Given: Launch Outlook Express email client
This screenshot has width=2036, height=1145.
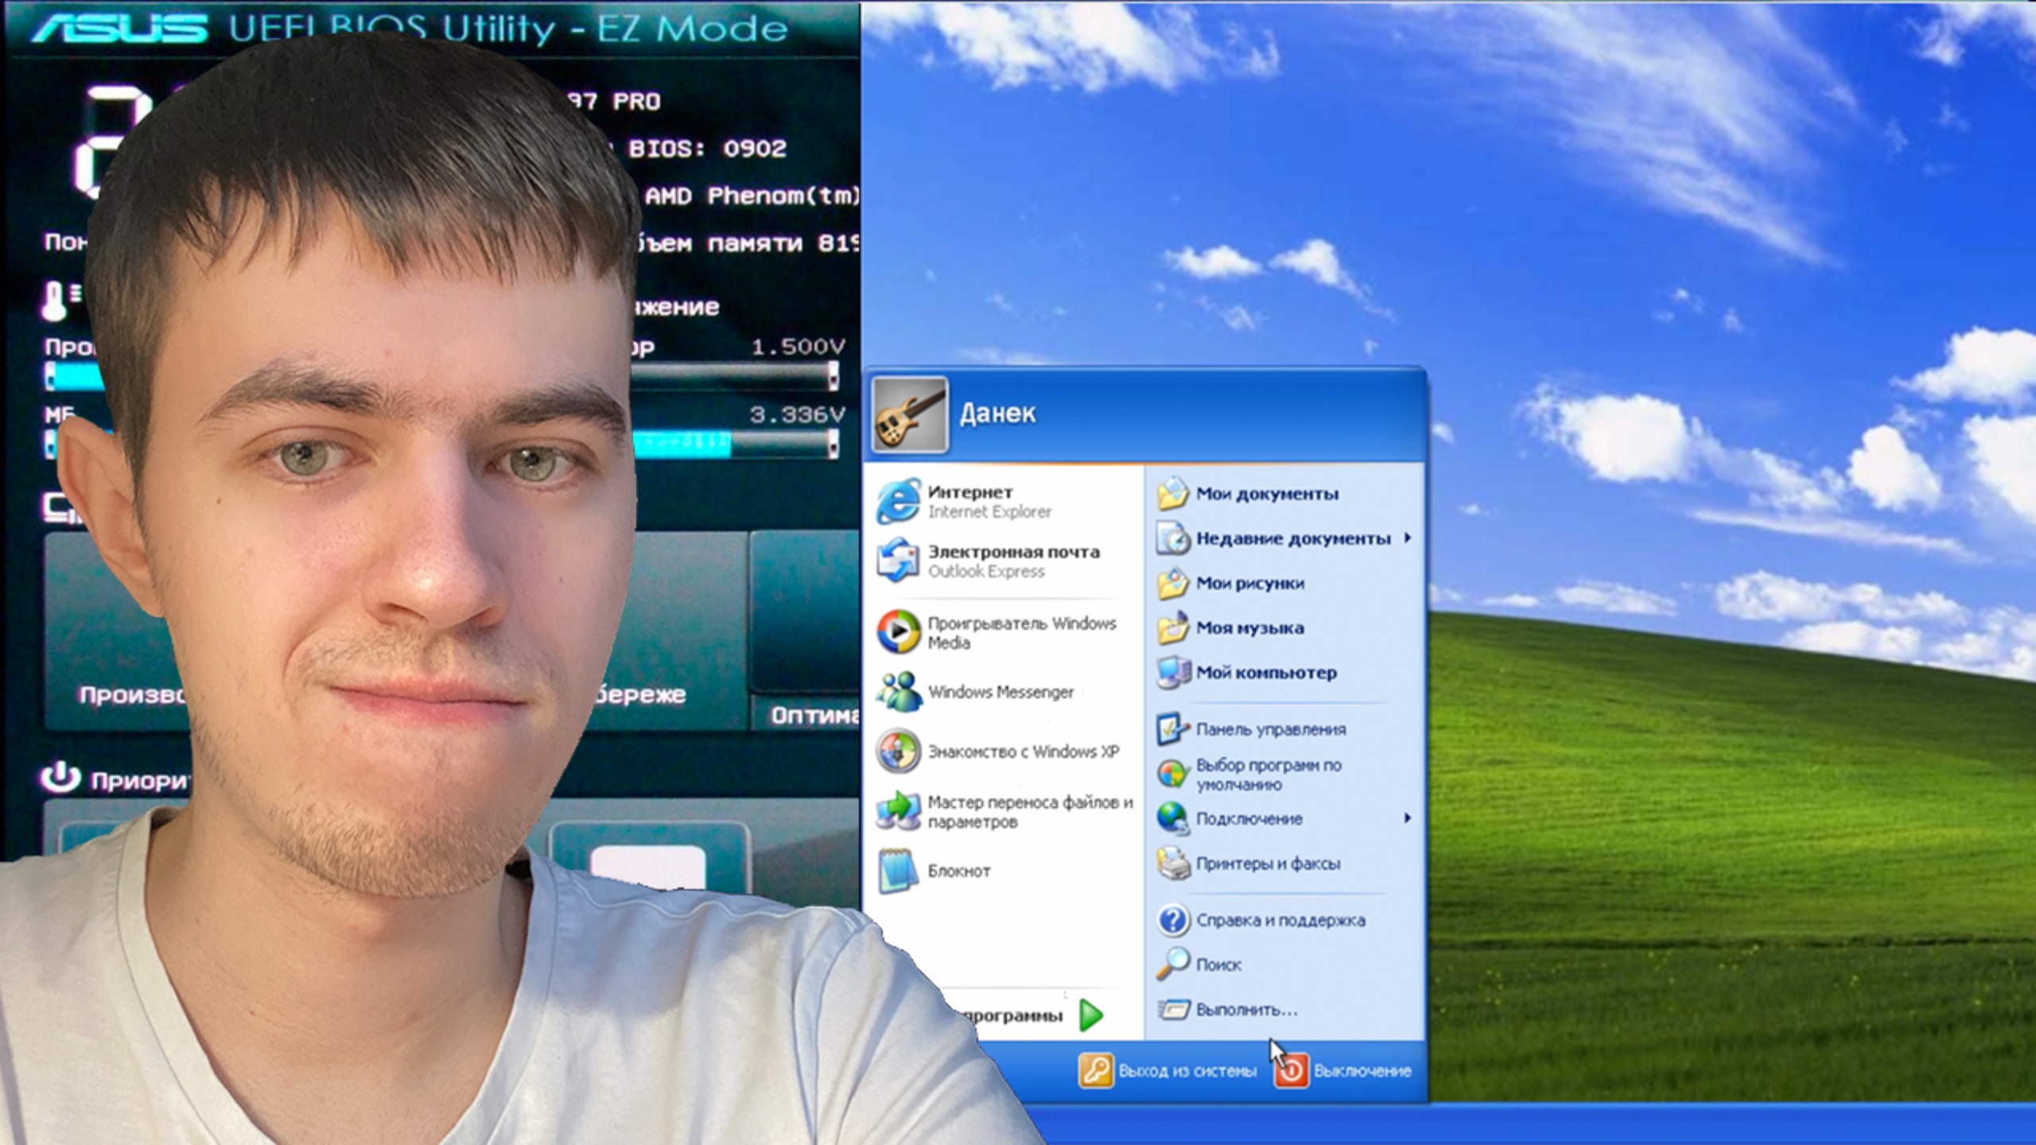Looking at the screenshot, I should click(x=1010, y=561).
